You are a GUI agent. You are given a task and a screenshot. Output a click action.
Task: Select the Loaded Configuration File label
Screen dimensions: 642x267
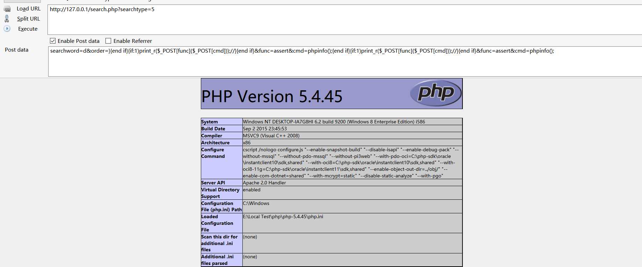[x=217, y=223]
